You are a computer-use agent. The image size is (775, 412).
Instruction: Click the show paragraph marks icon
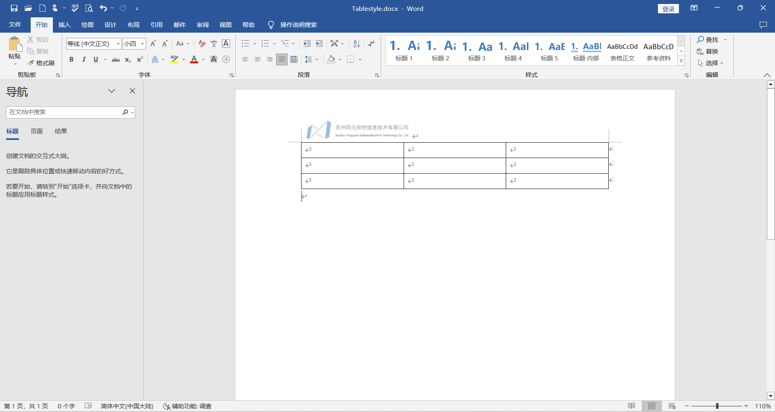(x=371, y=44)
